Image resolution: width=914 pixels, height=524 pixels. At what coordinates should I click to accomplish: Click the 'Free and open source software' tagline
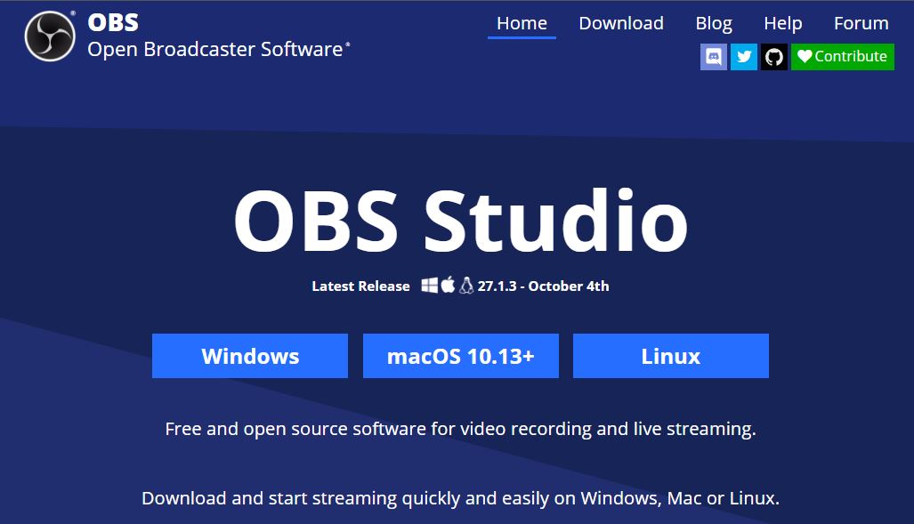click(460, 429)
